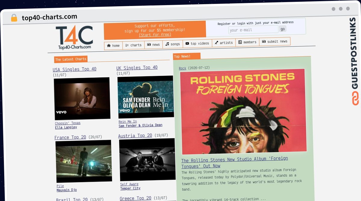Click the Ella Langley artist link
Viewport: 361px width, 201px height.
tap(66, 127)
